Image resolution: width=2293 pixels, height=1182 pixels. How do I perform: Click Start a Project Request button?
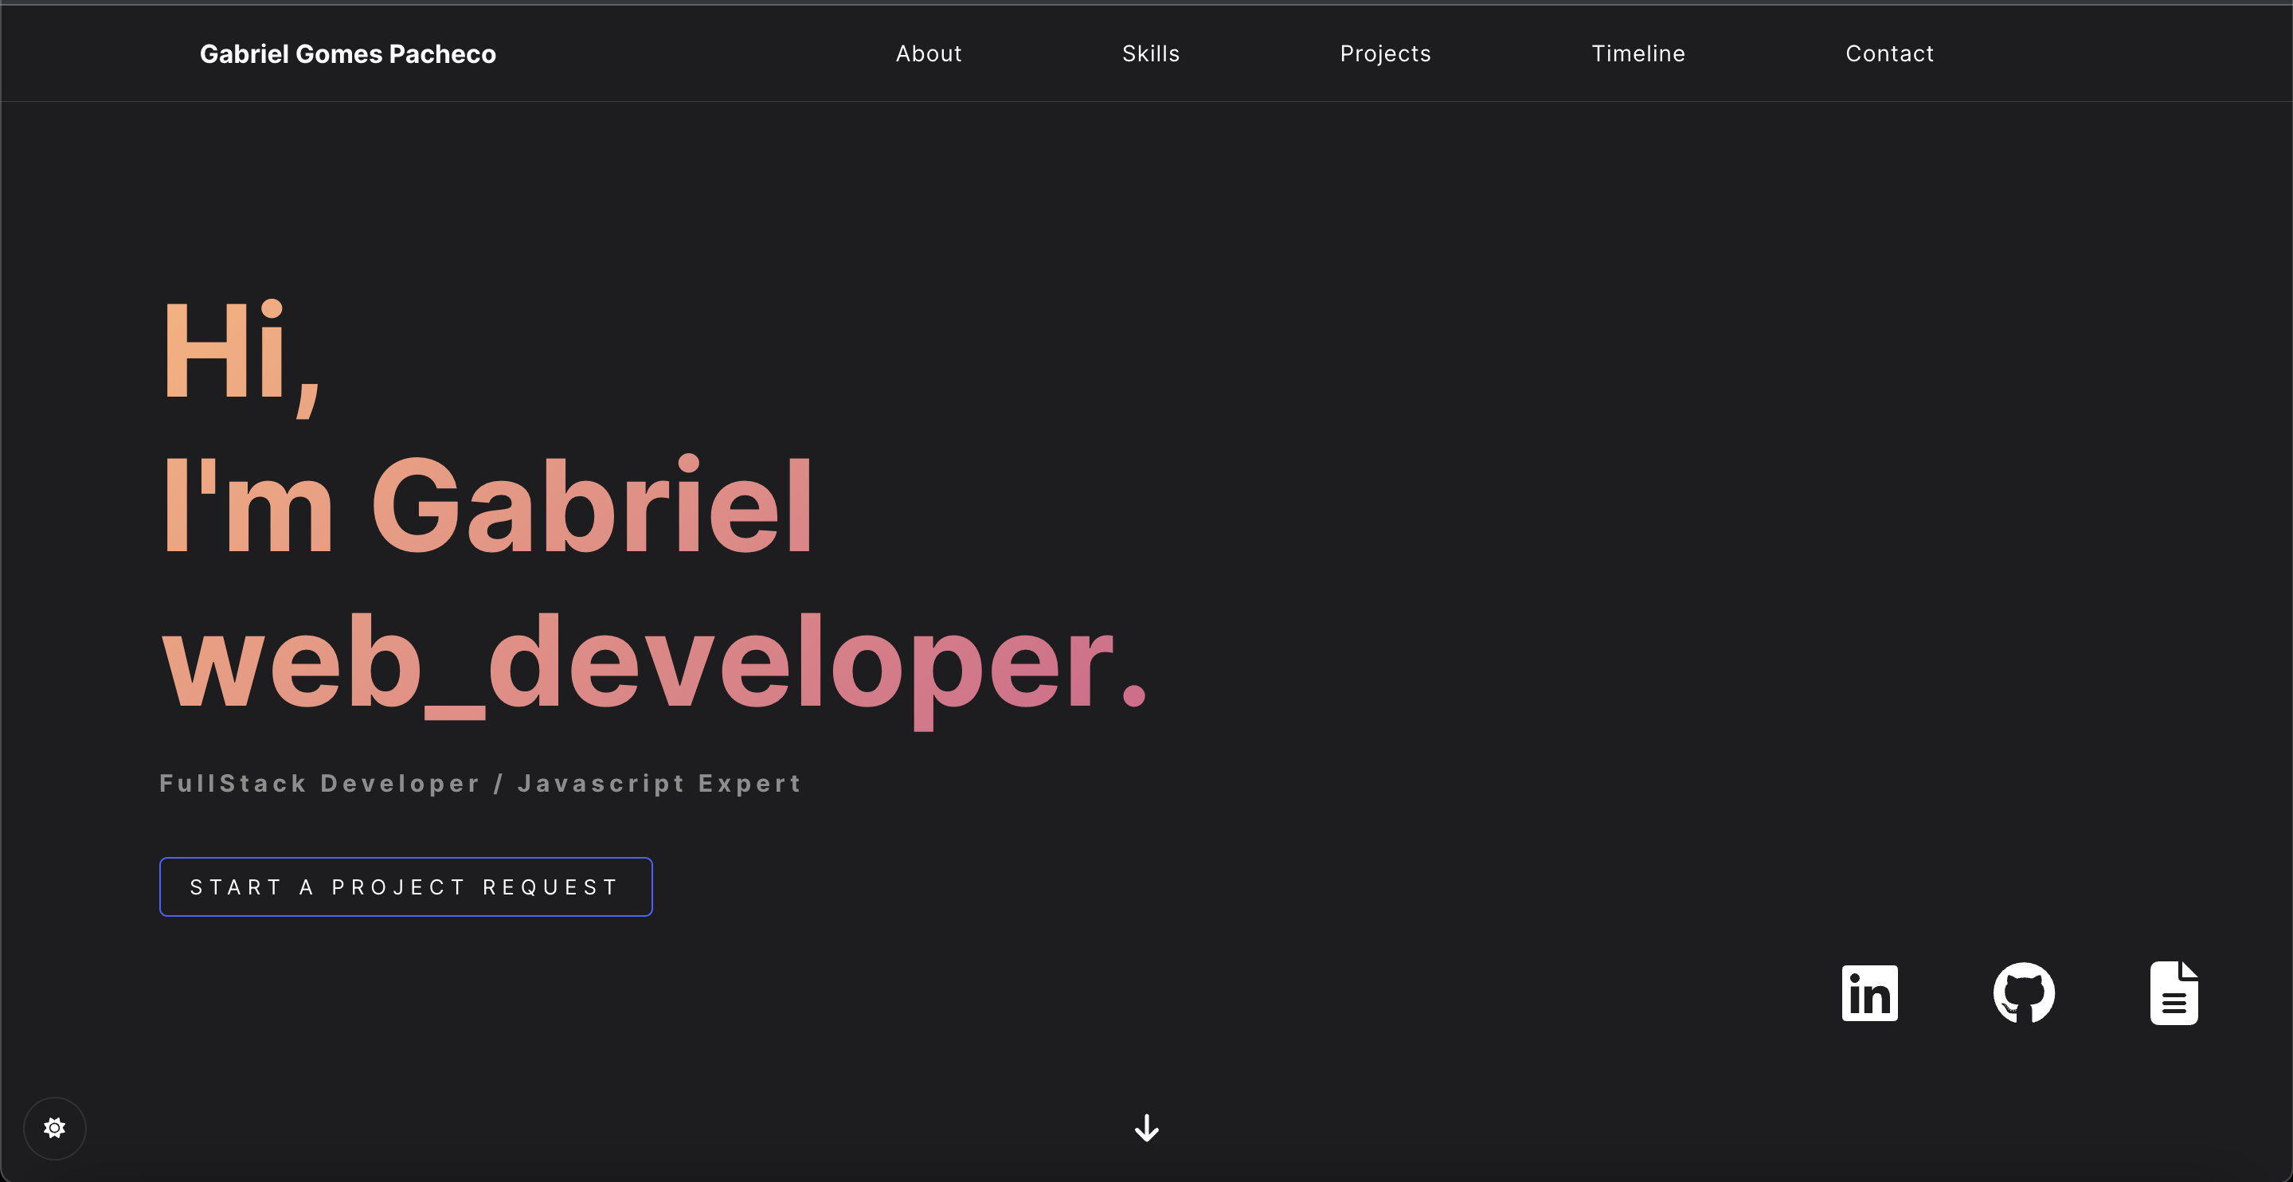[x=406, y=886]
